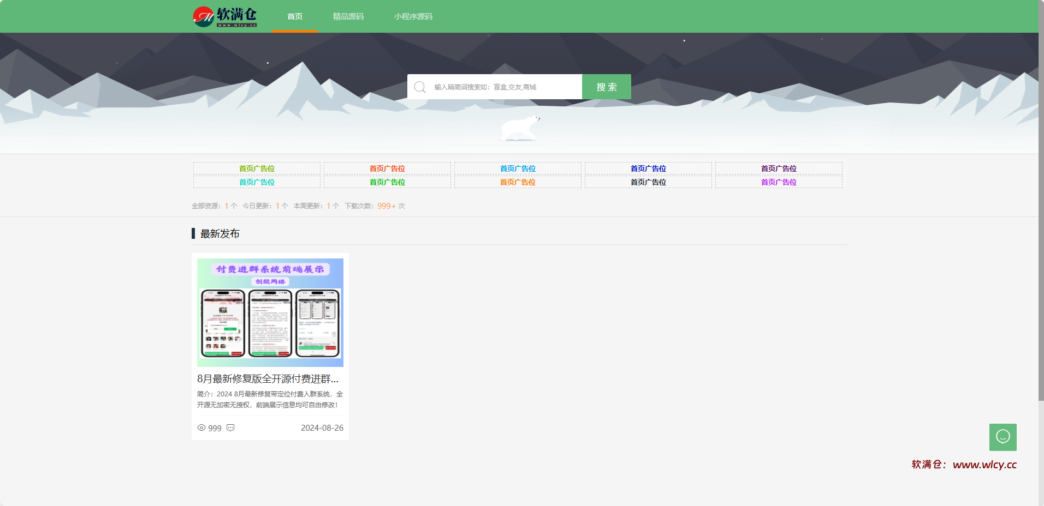This screenshot has height=506, width=1044.
Task: Open the cyan 首页广告位 ad link
Action: 257,182
